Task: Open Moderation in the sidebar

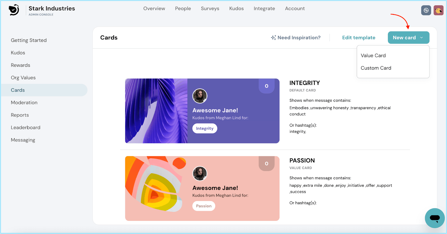Action: (24, 103)
